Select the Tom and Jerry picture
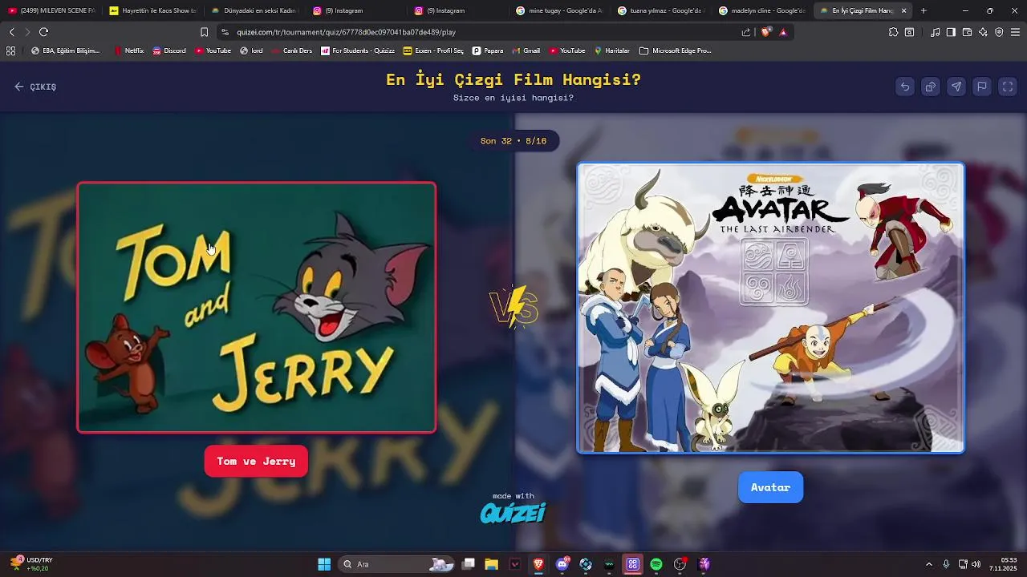1027x577 pixels. [x=257, y=308]
